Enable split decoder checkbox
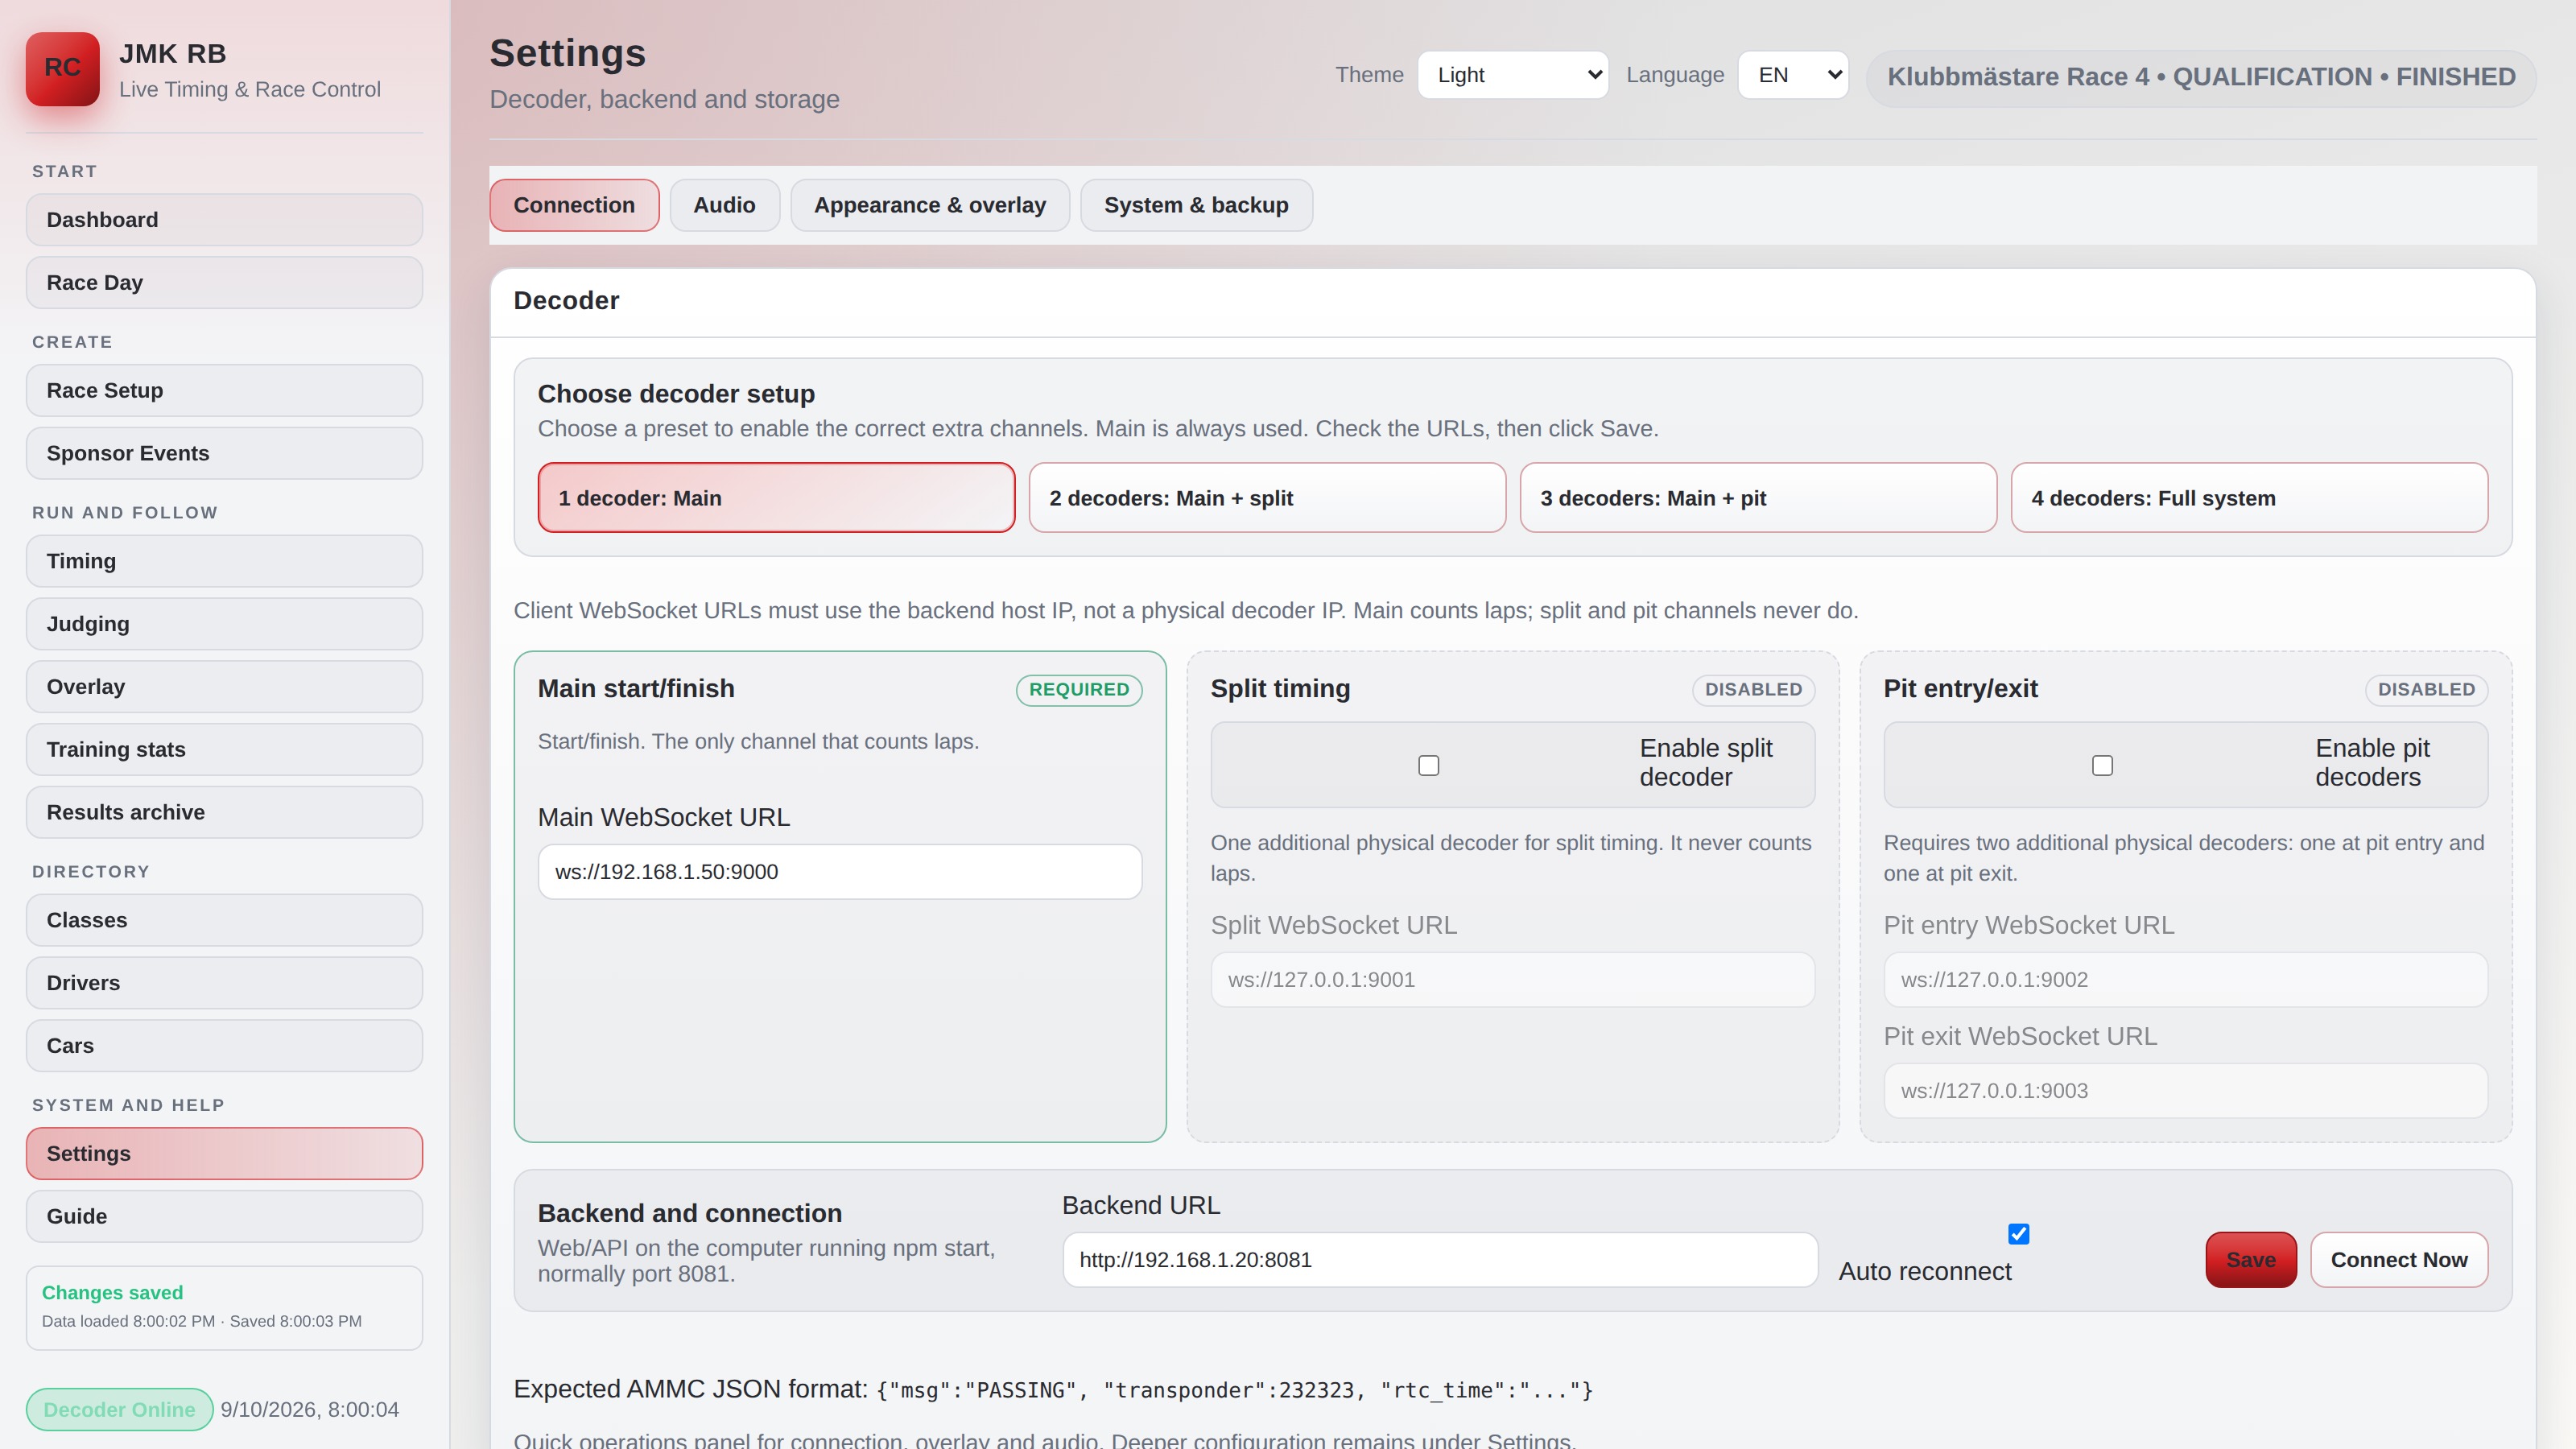Screen dimensions: 2576x1449 [x=1428, y=765]
